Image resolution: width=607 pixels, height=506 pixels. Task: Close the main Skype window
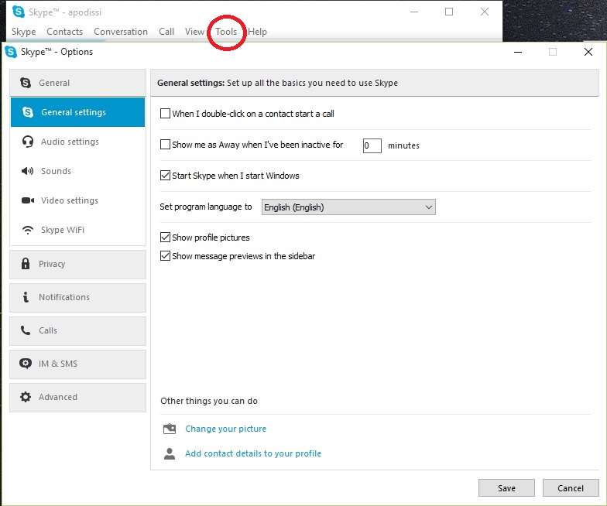[485, 12]
